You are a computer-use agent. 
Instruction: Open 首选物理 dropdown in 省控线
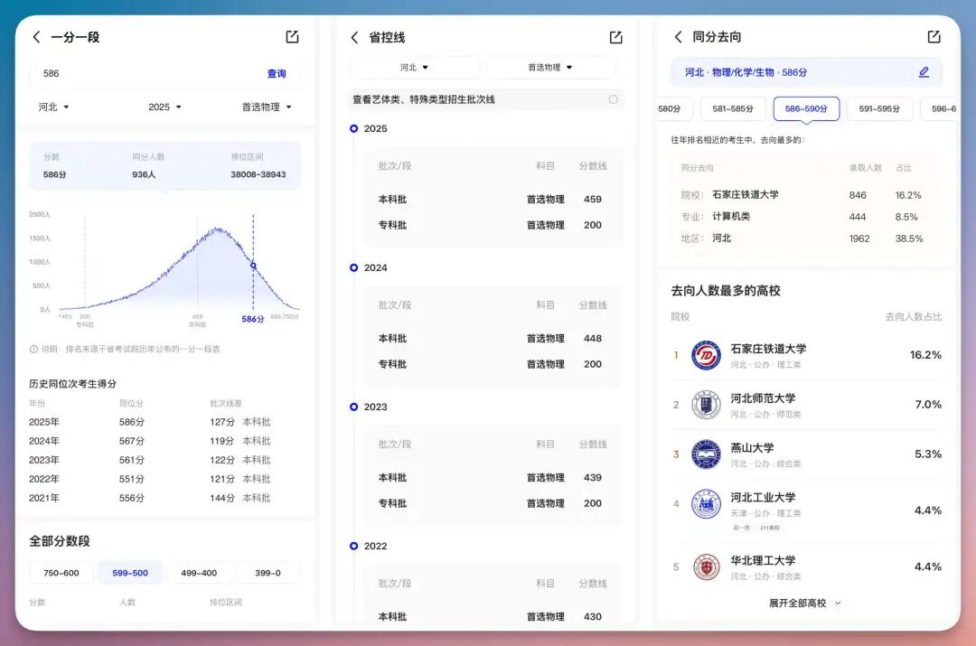[550, 67]
